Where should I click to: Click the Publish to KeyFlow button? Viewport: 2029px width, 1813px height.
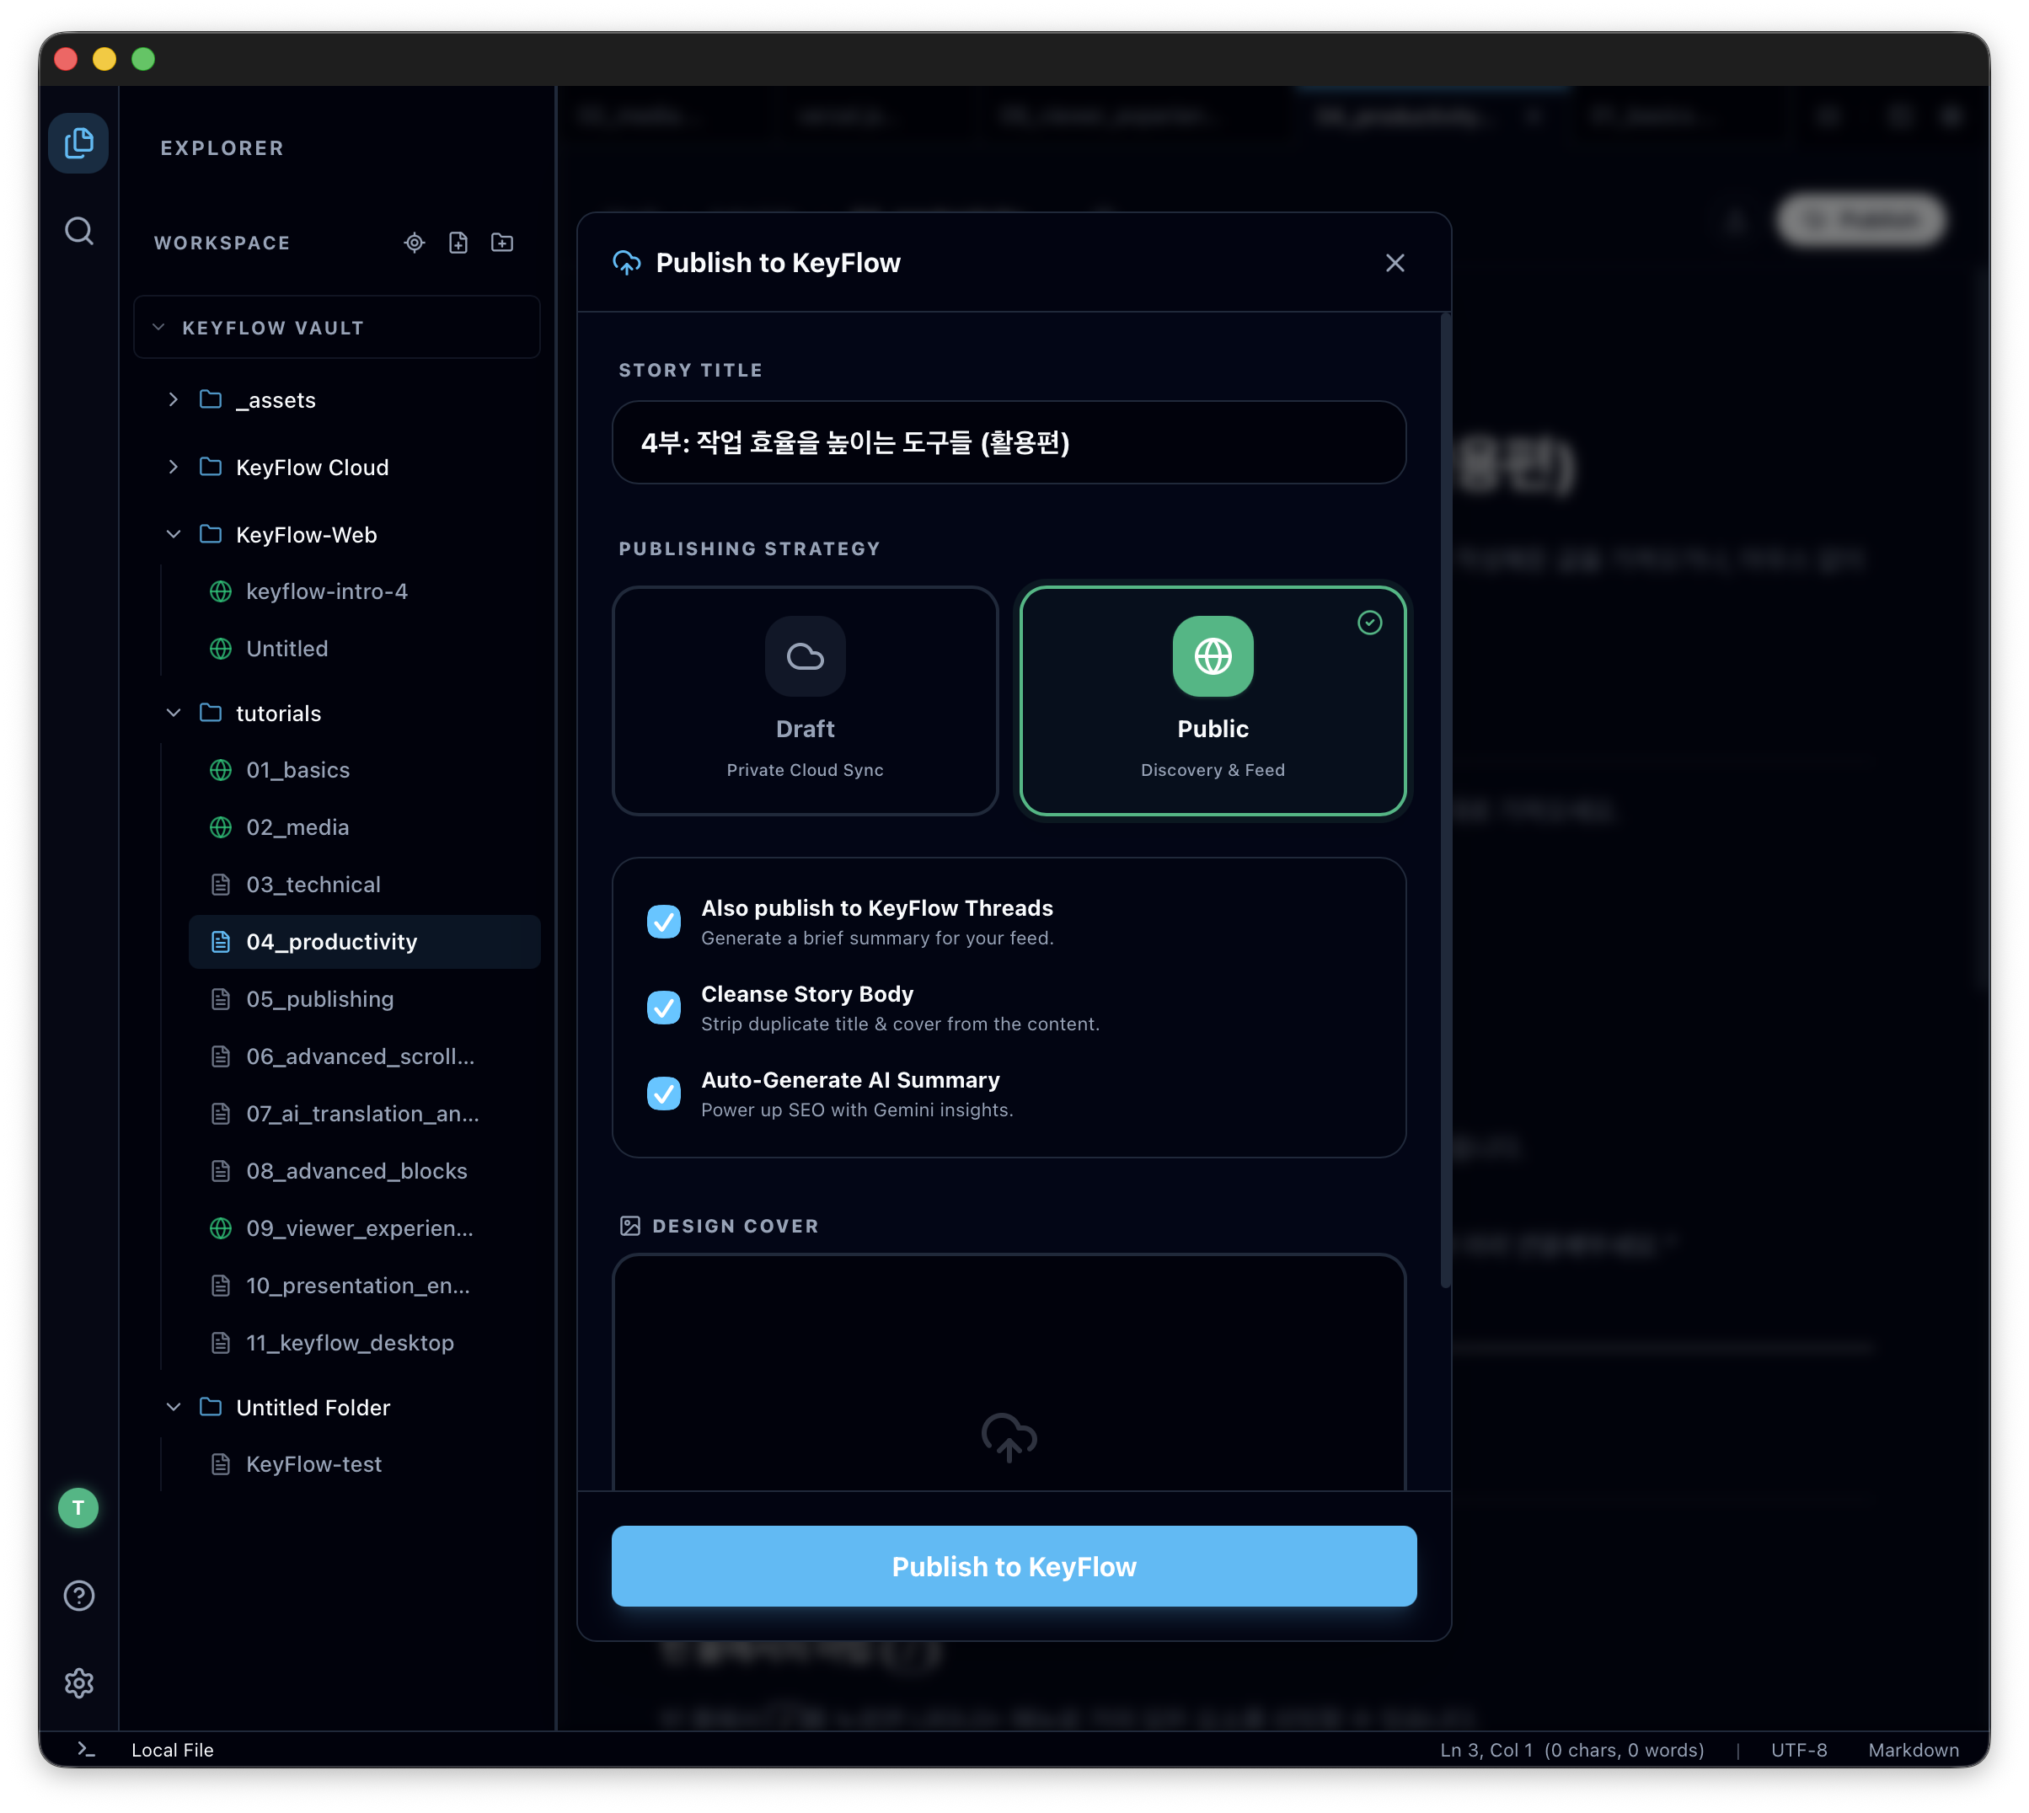click(x=1014, y=1566)
